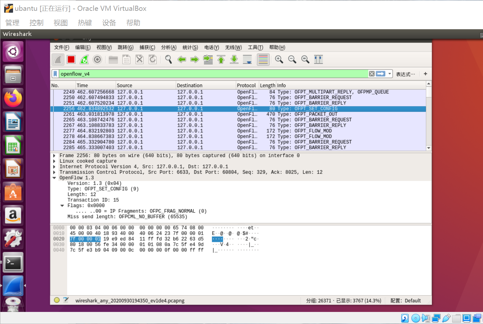Click the 表达式… button

[x=405, y=74]
